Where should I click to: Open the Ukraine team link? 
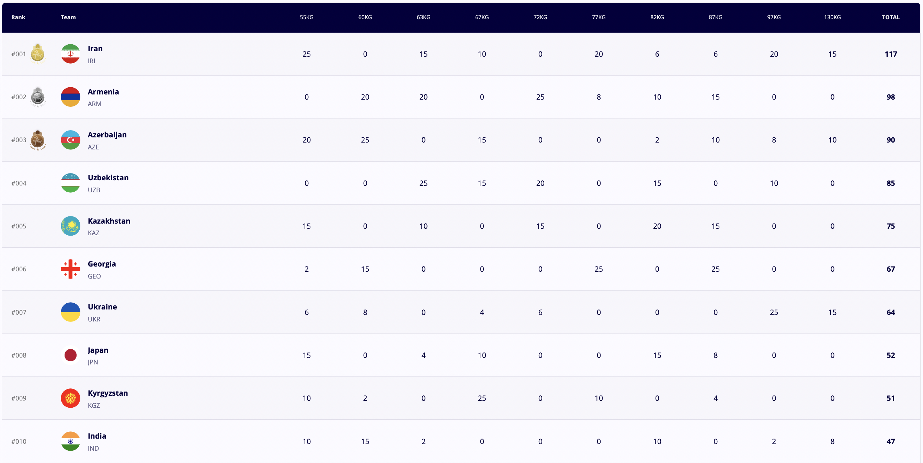[102, 307]
